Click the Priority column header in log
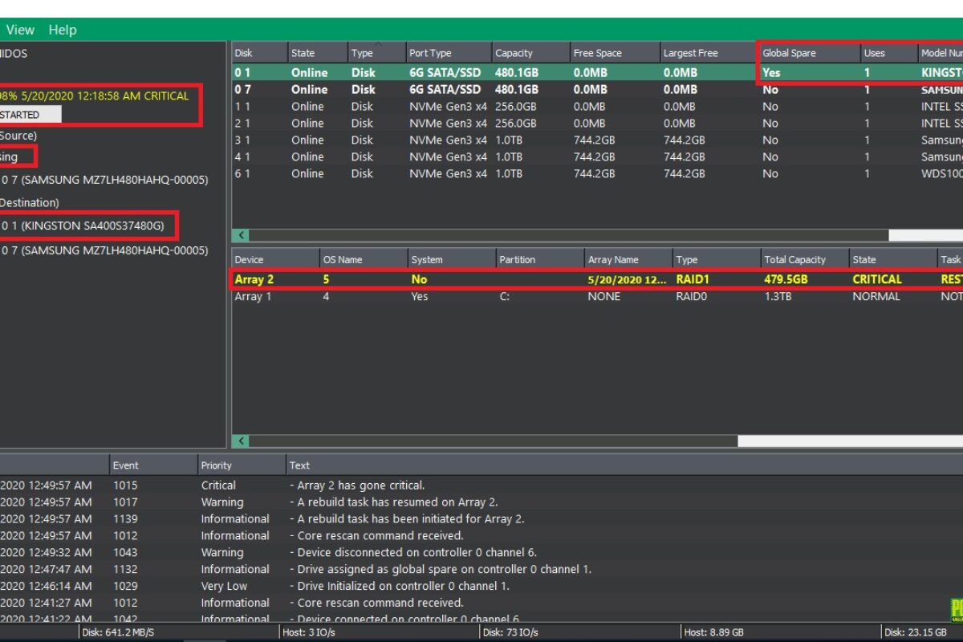 click(242, 465)
